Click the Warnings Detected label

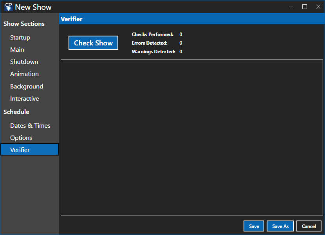(x=153, y=52)
